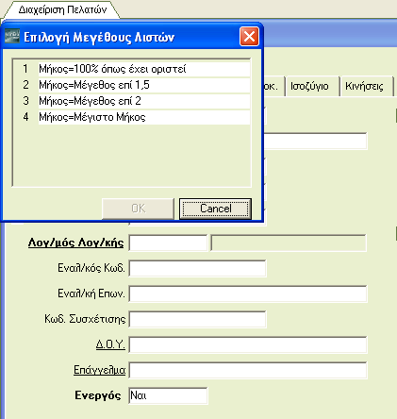Select list option 4 Μήκος=Μέγιστο Μήκος
This screenshot has height=419, width=397.
coord(144,117)
